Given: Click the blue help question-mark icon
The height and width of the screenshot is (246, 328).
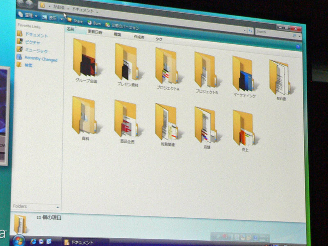Looking at the screenshot, I should [298, 47].
